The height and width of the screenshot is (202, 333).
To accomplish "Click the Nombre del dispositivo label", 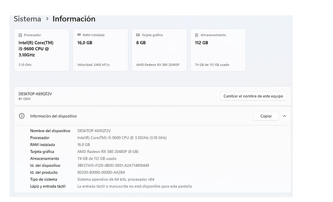I will [50, 131].
